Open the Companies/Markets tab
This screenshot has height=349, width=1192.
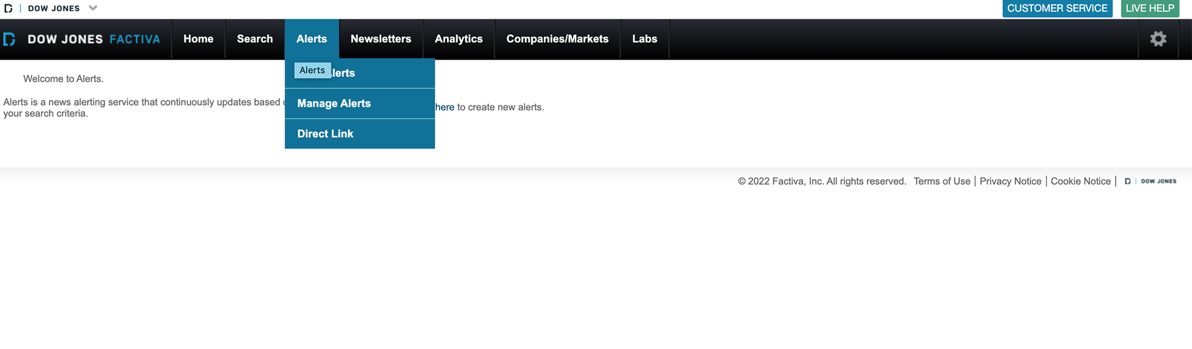557,39
